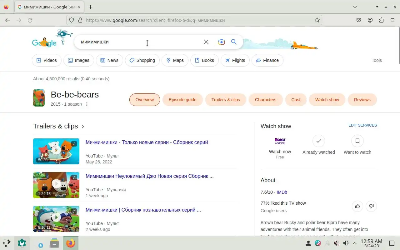Open the Extensions puzzle icon
This screenshot has width=400, height=250.
381,20
